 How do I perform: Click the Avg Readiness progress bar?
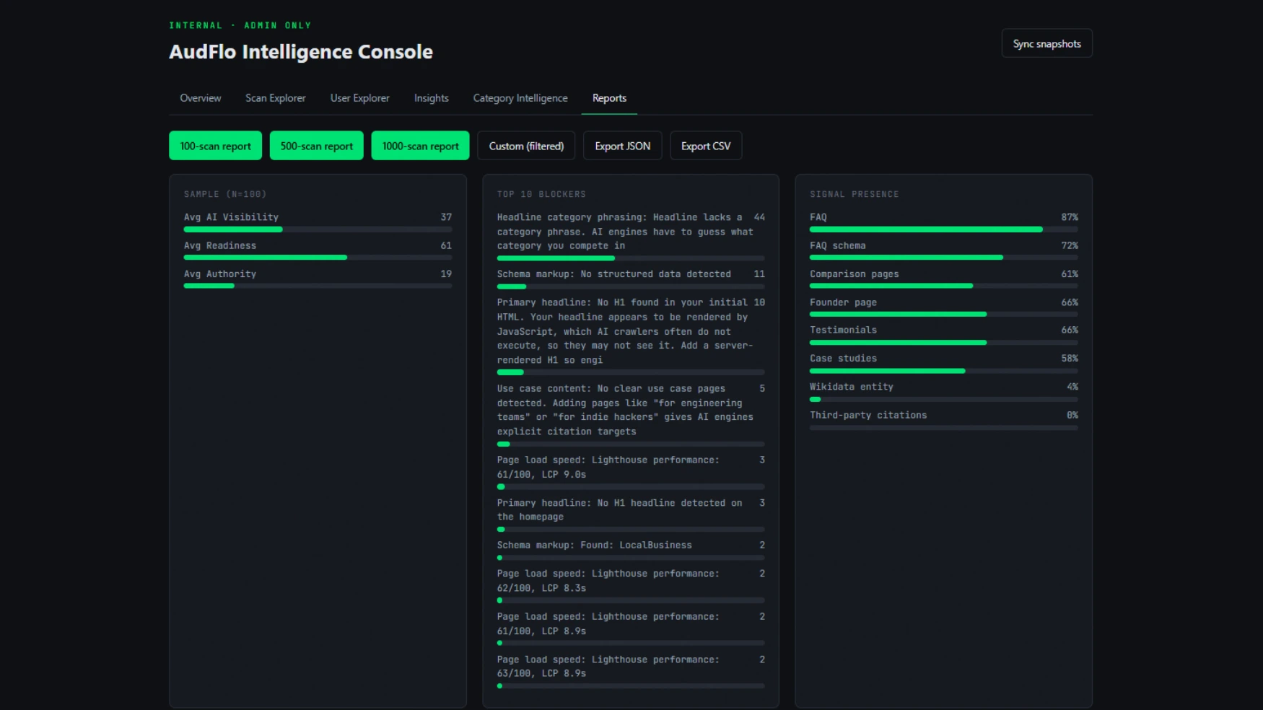(x=318, y=258)
